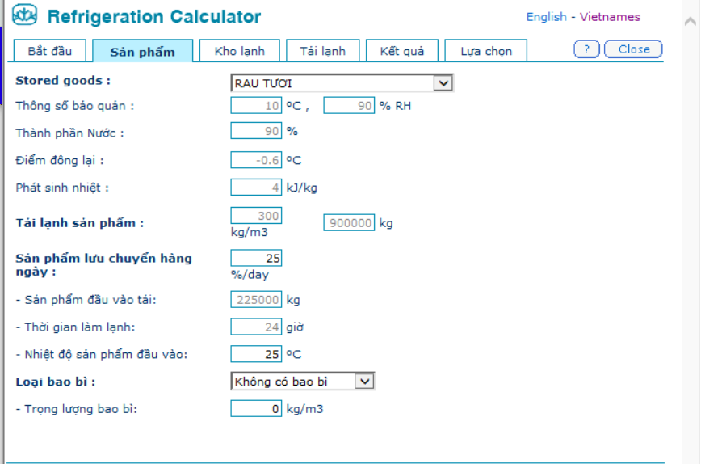Select the Sản phẩm tab
This screenshot has height=464, width=701.
[142, 52]
